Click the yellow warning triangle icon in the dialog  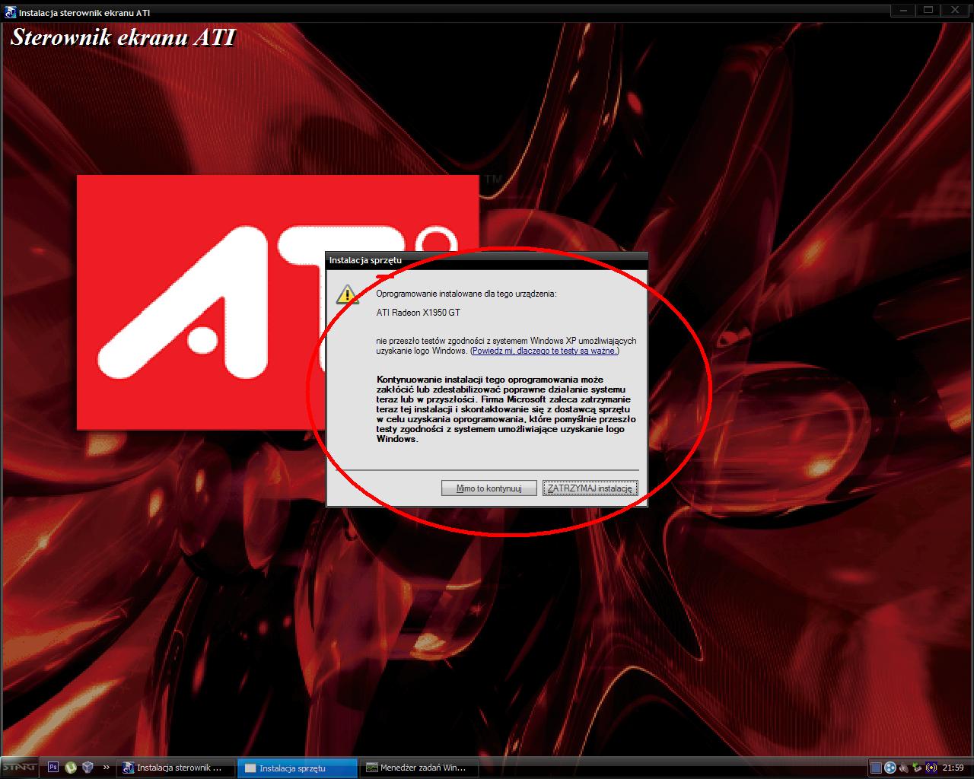pos(347,294)
